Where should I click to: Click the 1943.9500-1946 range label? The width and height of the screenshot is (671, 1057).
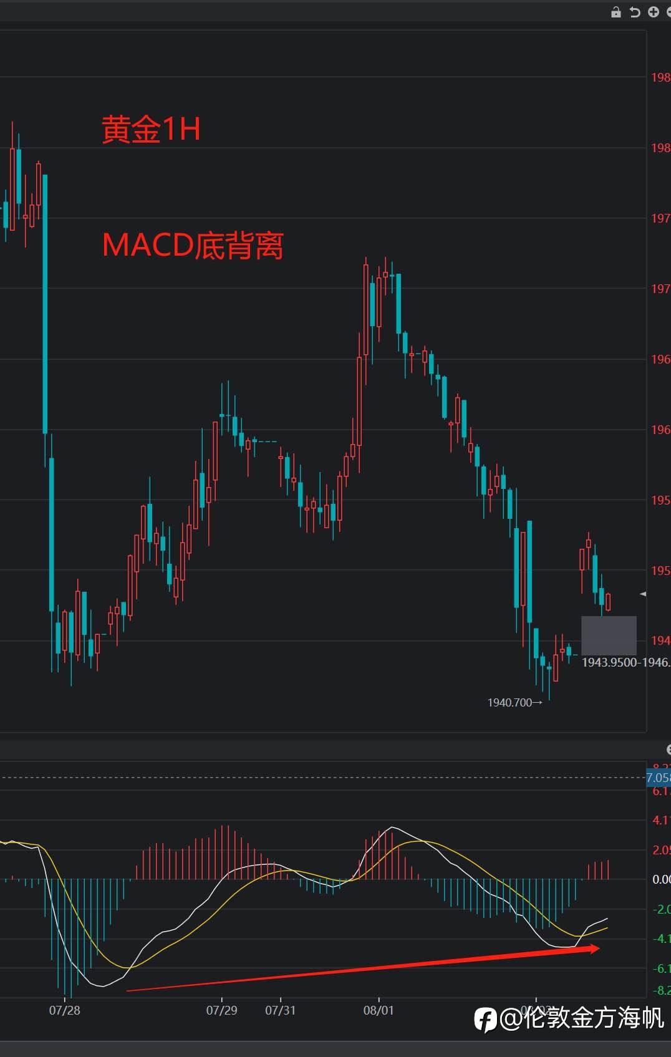click(626, 662)
